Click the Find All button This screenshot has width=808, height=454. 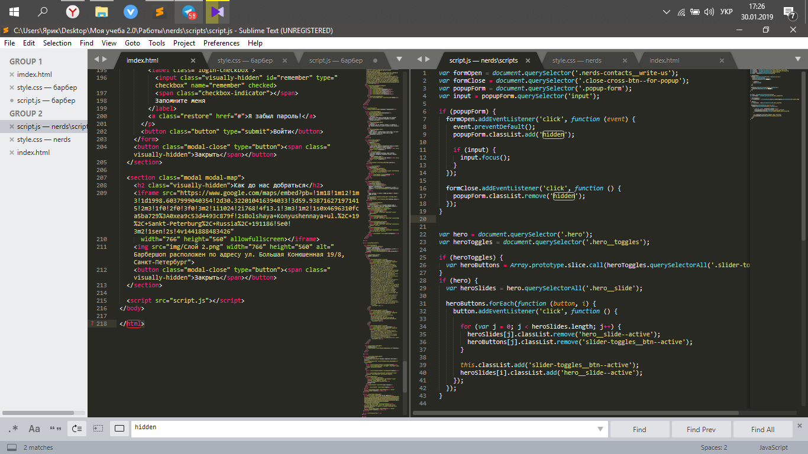click(762, 429)
